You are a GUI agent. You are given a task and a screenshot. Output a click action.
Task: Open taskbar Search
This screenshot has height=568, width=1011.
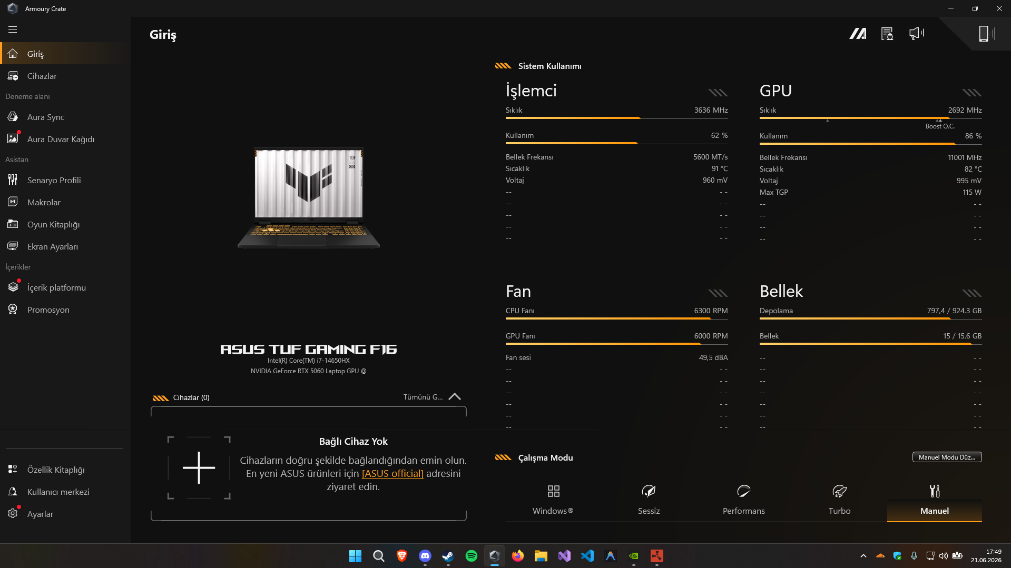point(379,556)
